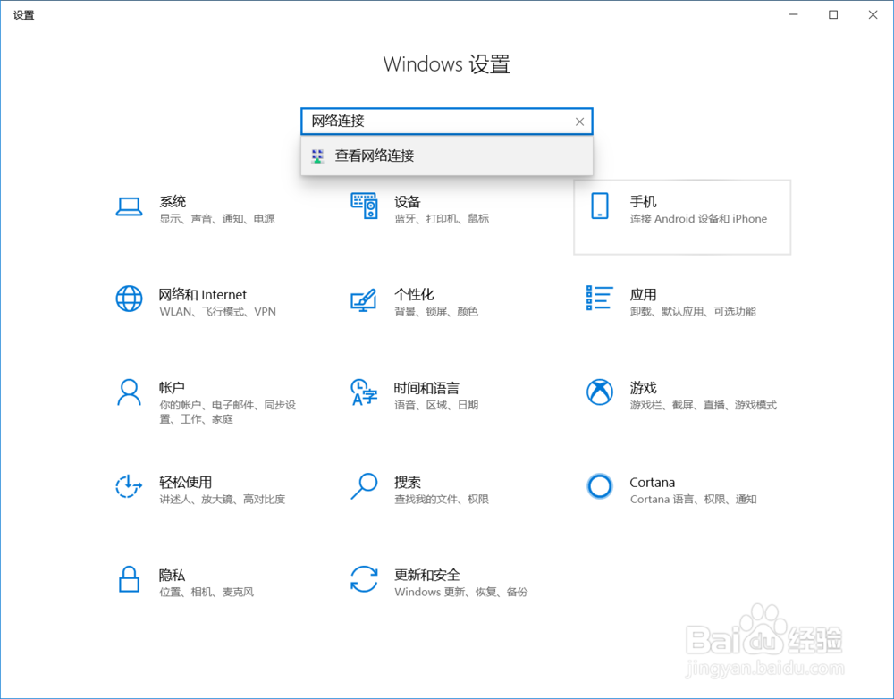Open the 时间和语言 settings title
This screenshot has height=699, width=894.
coord(426,388)
